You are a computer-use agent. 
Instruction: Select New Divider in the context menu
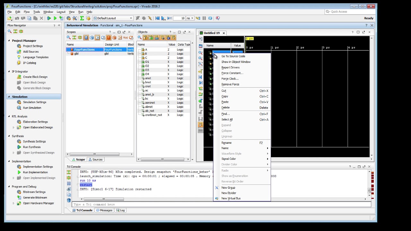tap(242, 193)
